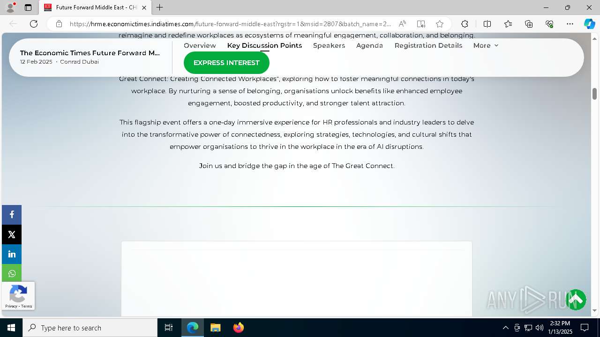Open Edge profile avatar

[x=10, y=7]
